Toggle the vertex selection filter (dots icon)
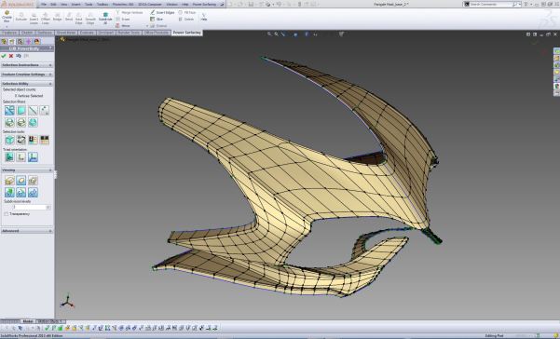 (45, 111)
